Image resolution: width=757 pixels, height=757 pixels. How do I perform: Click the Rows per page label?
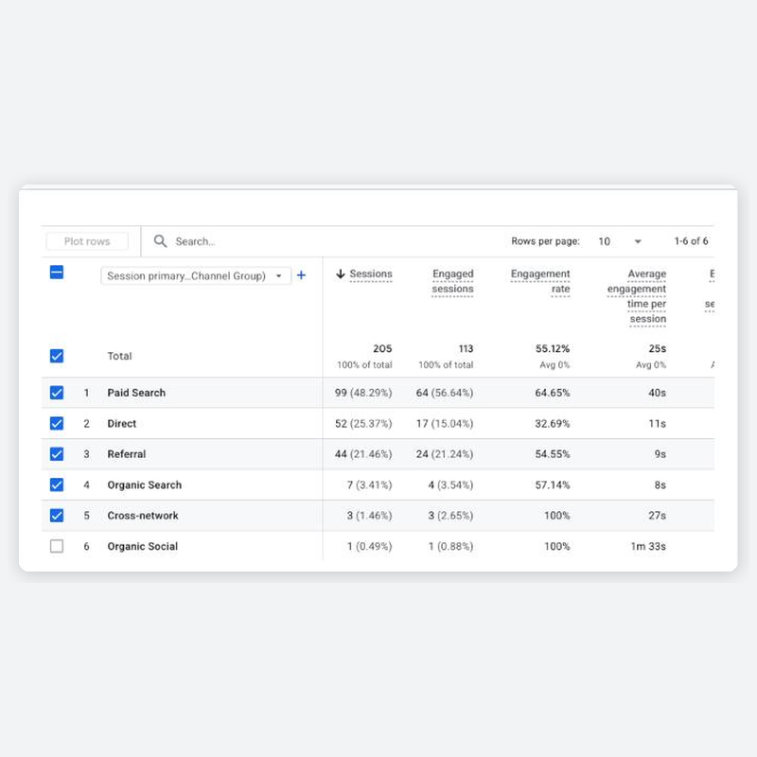tap(546, 241)
